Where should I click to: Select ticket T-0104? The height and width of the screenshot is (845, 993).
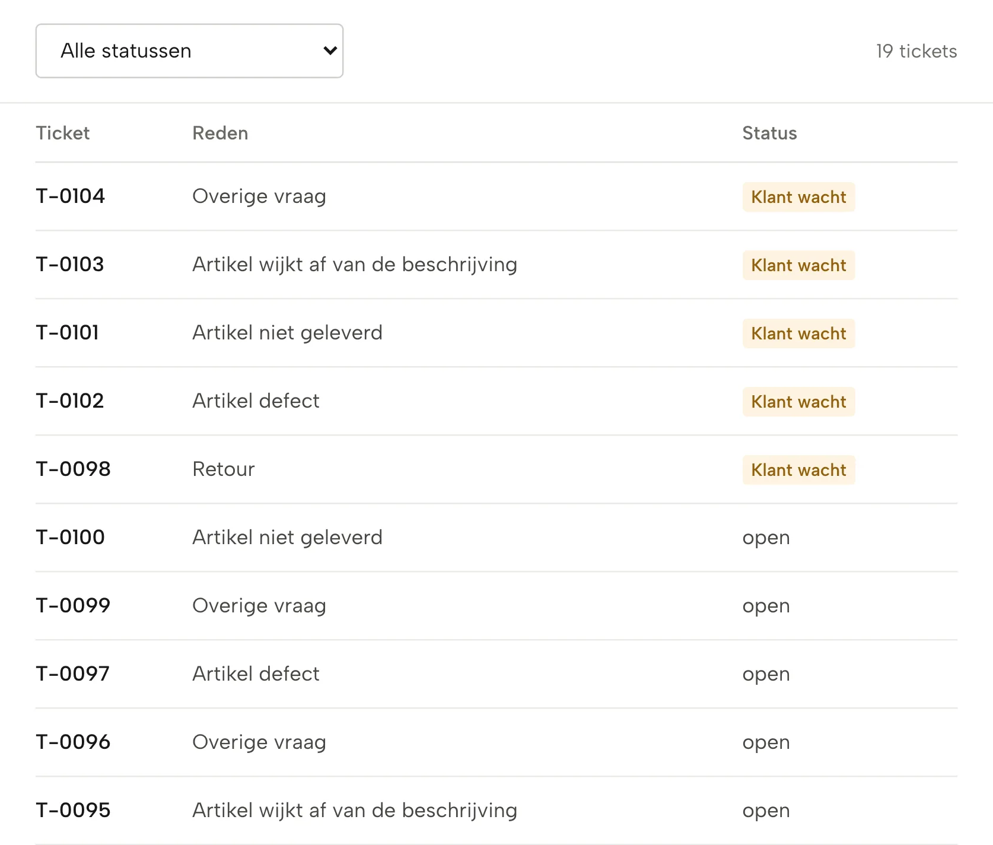pos(70,196)
